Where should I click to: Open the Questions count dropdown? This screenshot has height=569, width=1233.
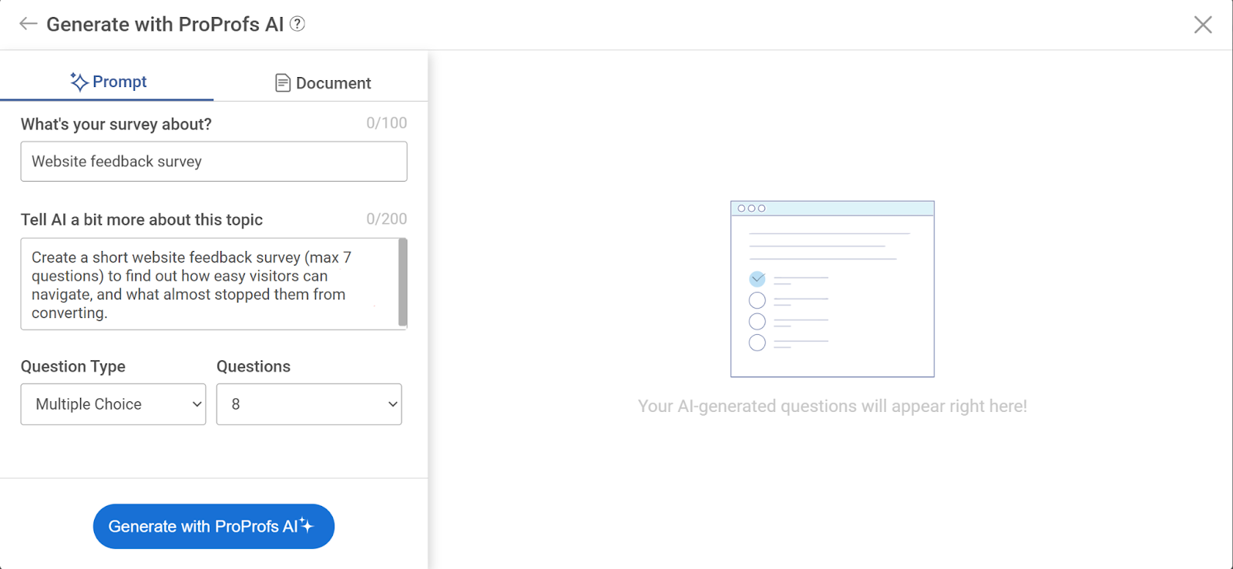pyautogui.click(x=309, y=404)
